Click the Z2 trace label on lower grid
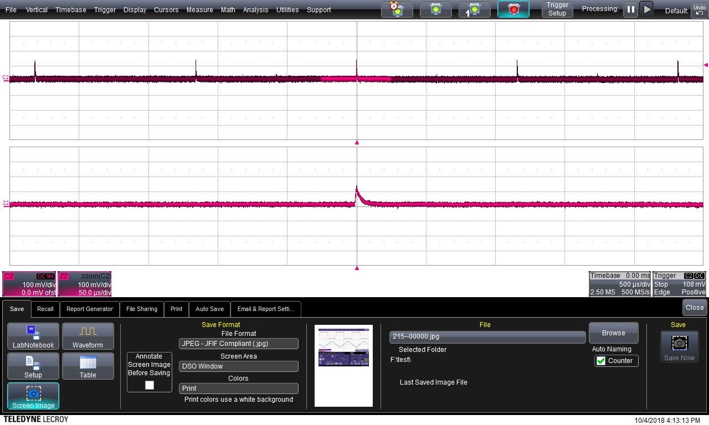 click(x=6, y=204)
